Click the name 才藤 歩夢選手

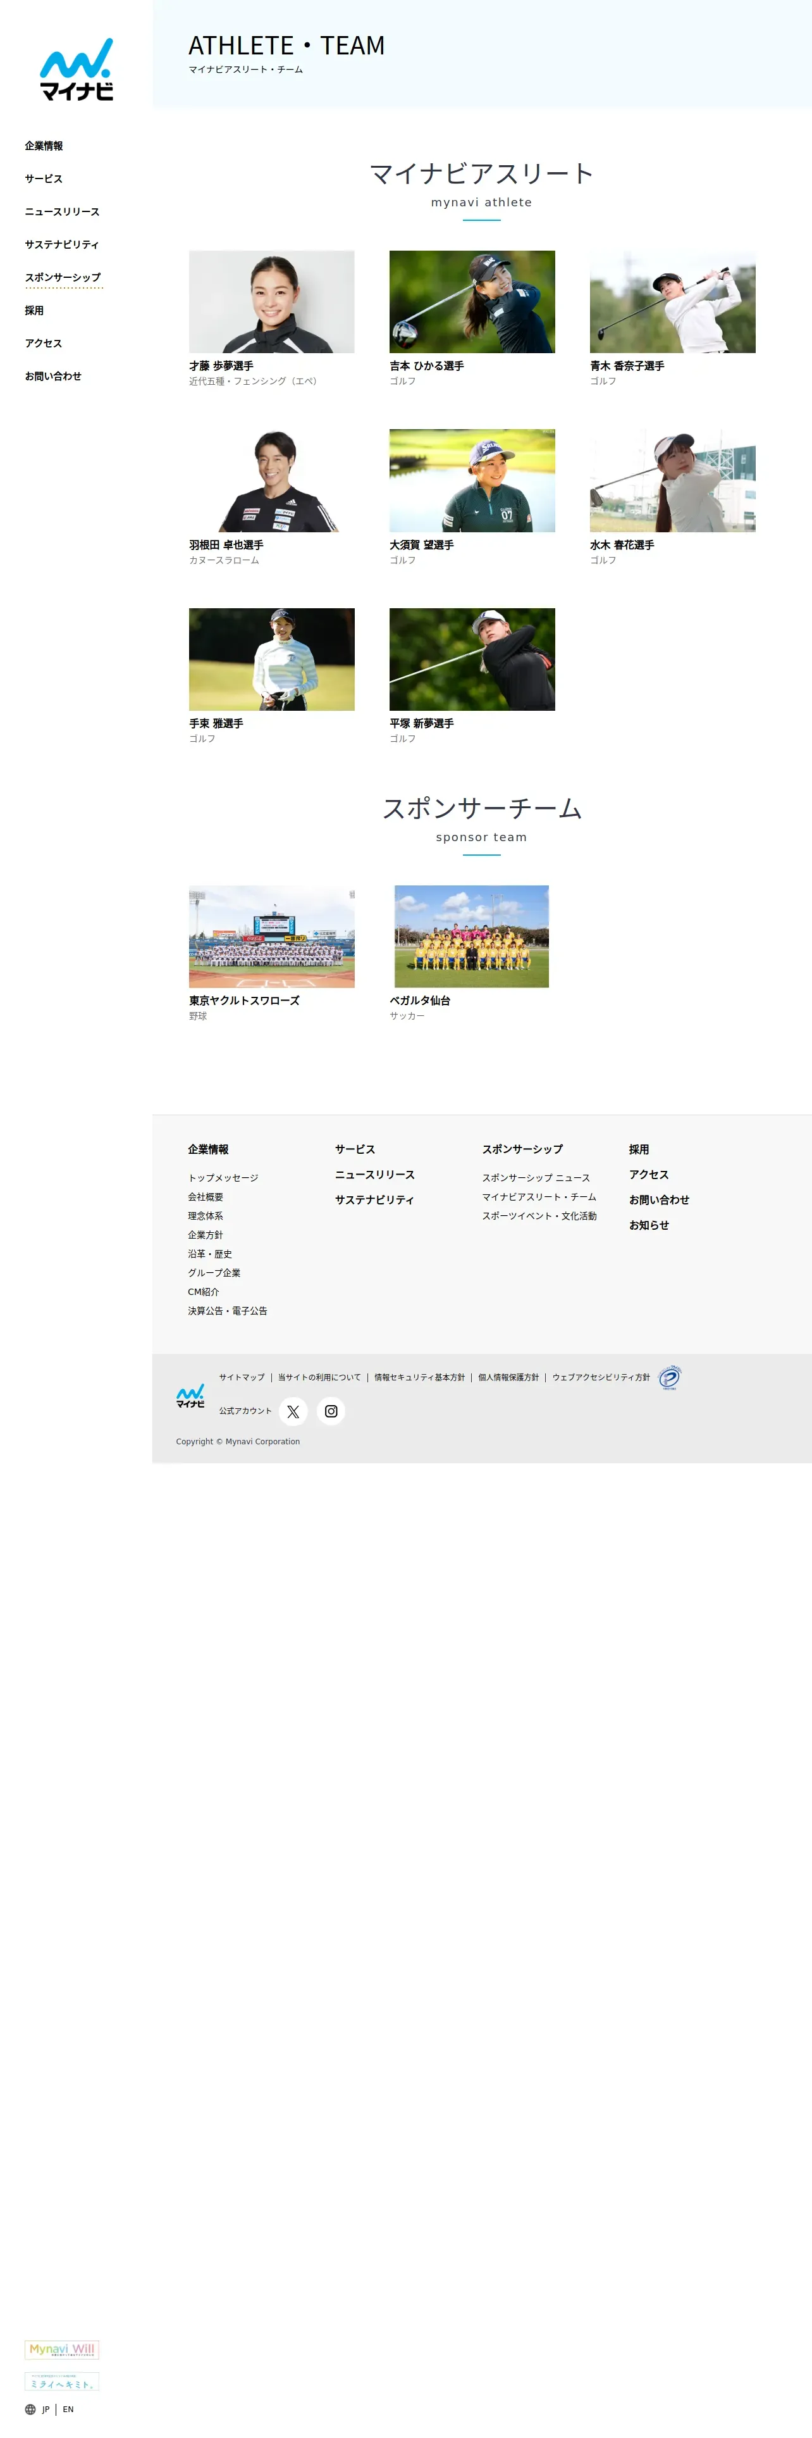[x=221, y=366]
